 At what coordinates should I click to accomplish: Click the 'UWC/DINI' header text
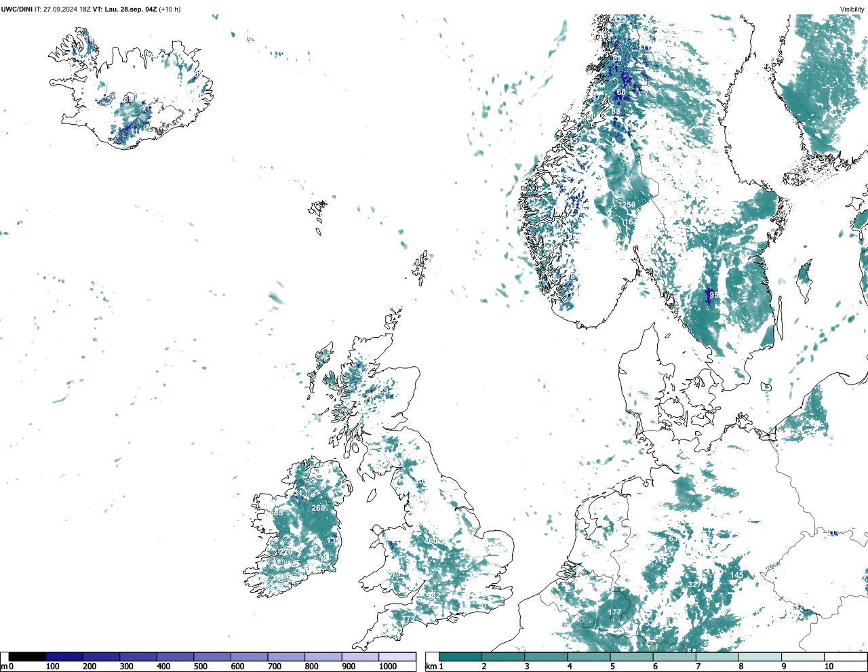[16, 9]
